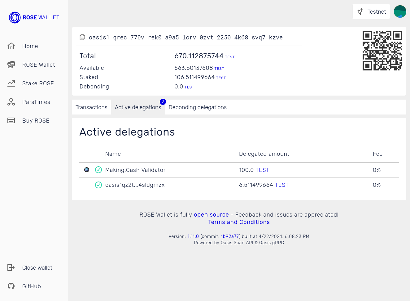Image resolution: width=410 pixels, height=301 pixels.
Task: Click the wallet QR code
Action: pyautogui.click(x=382, y=51)
